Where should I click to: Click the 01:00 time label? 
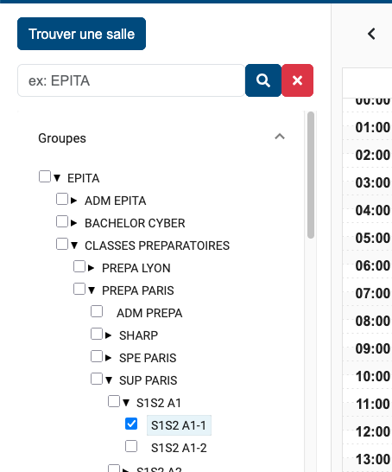pos(373,127)
